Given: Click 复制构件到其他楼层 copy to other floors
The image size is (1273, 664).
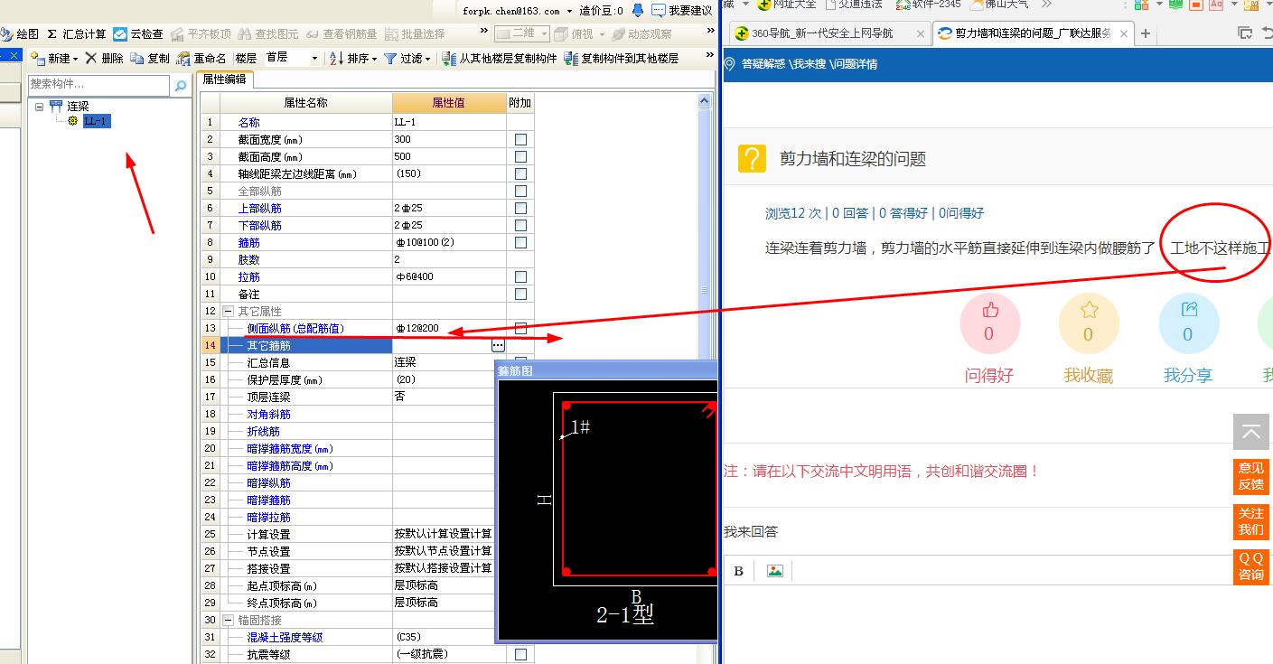Looking at the screenshot, I should point(621,59).
